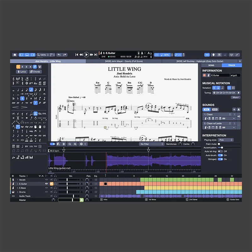The width and height of the screenshot is (252, 252).
Task: Switch to the SONG inspector tab
Action: tap(211, 65)
